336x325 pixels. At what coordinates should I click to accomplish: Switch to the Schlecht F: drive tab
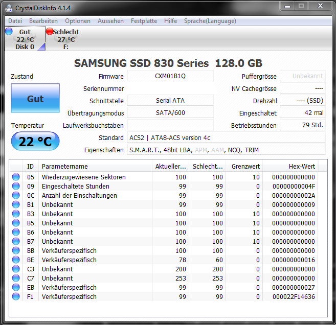pyautogui.click(x=66, y=38)
